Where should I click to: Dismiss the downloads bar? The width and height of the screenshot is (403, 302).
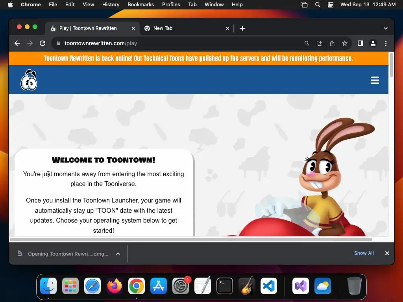click(387, 253)
